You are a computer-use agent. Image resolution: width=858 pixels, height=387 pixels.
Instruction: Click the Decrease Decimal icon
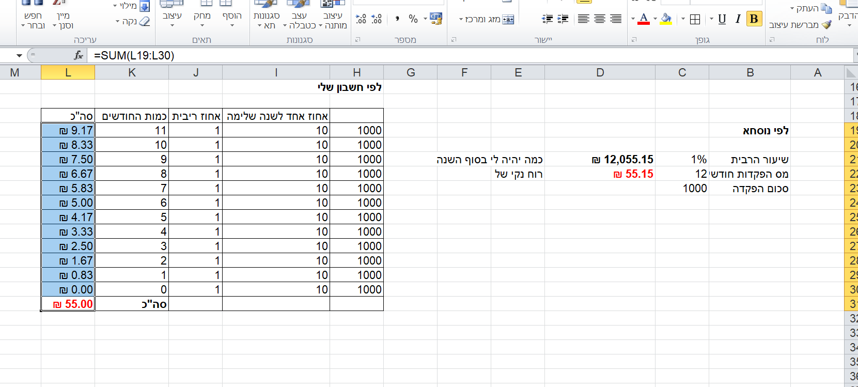[361, 19]
